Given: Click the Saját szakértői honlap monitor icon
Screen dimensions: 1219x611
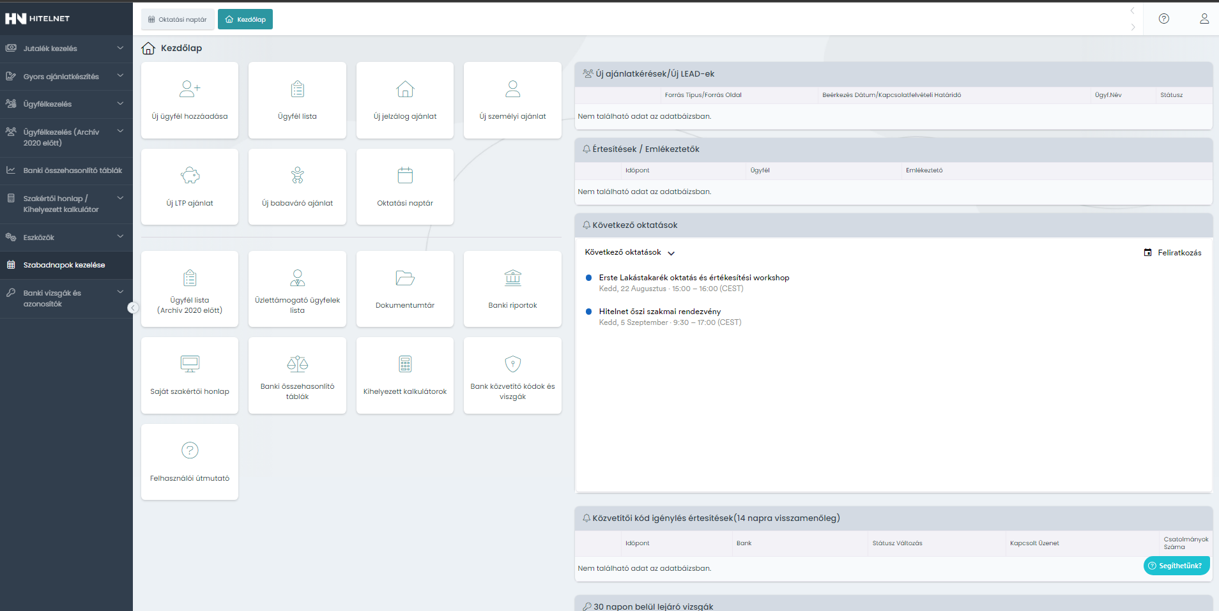Looking at the screenshot, I should (190, 364).
